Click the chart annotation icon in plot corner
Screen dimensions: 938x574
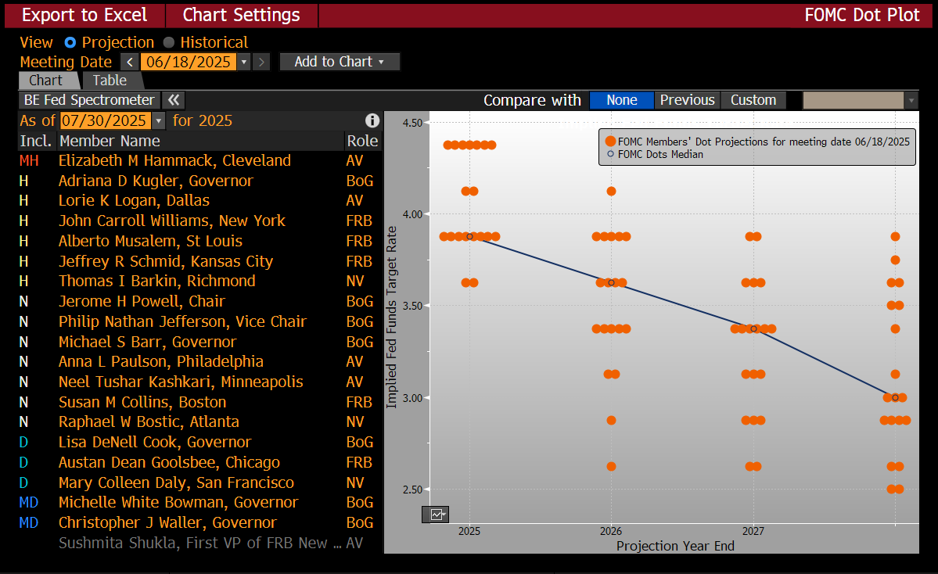click(x=436, y=515)
